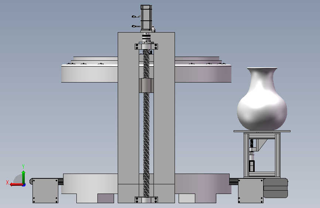The image size is (320, 208).
Task: Select the servo motor on top of the column
Action: point(146,18)
